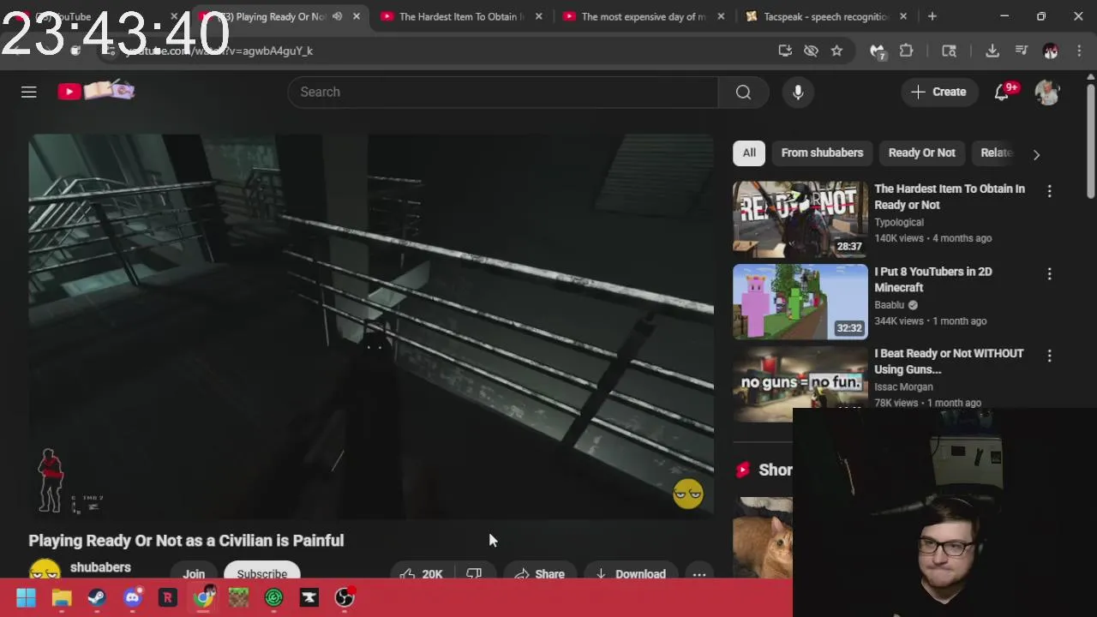Screen dimensions: 1097x617
Task: Dislike the video
Action: [x=474, y=573]
